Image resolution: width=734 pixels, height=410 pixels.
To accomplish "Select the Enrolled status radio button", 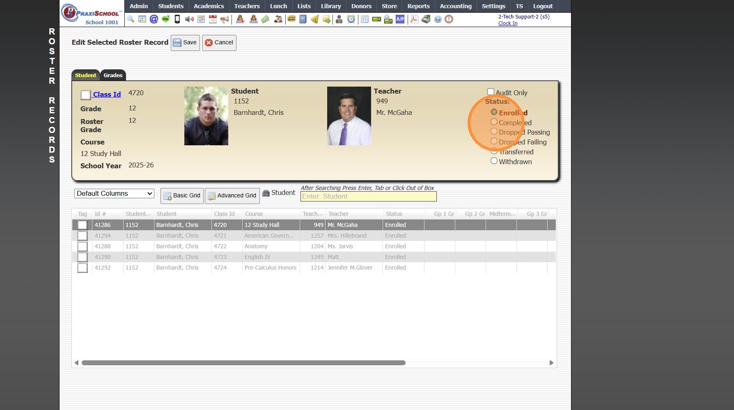I will 494,112.
